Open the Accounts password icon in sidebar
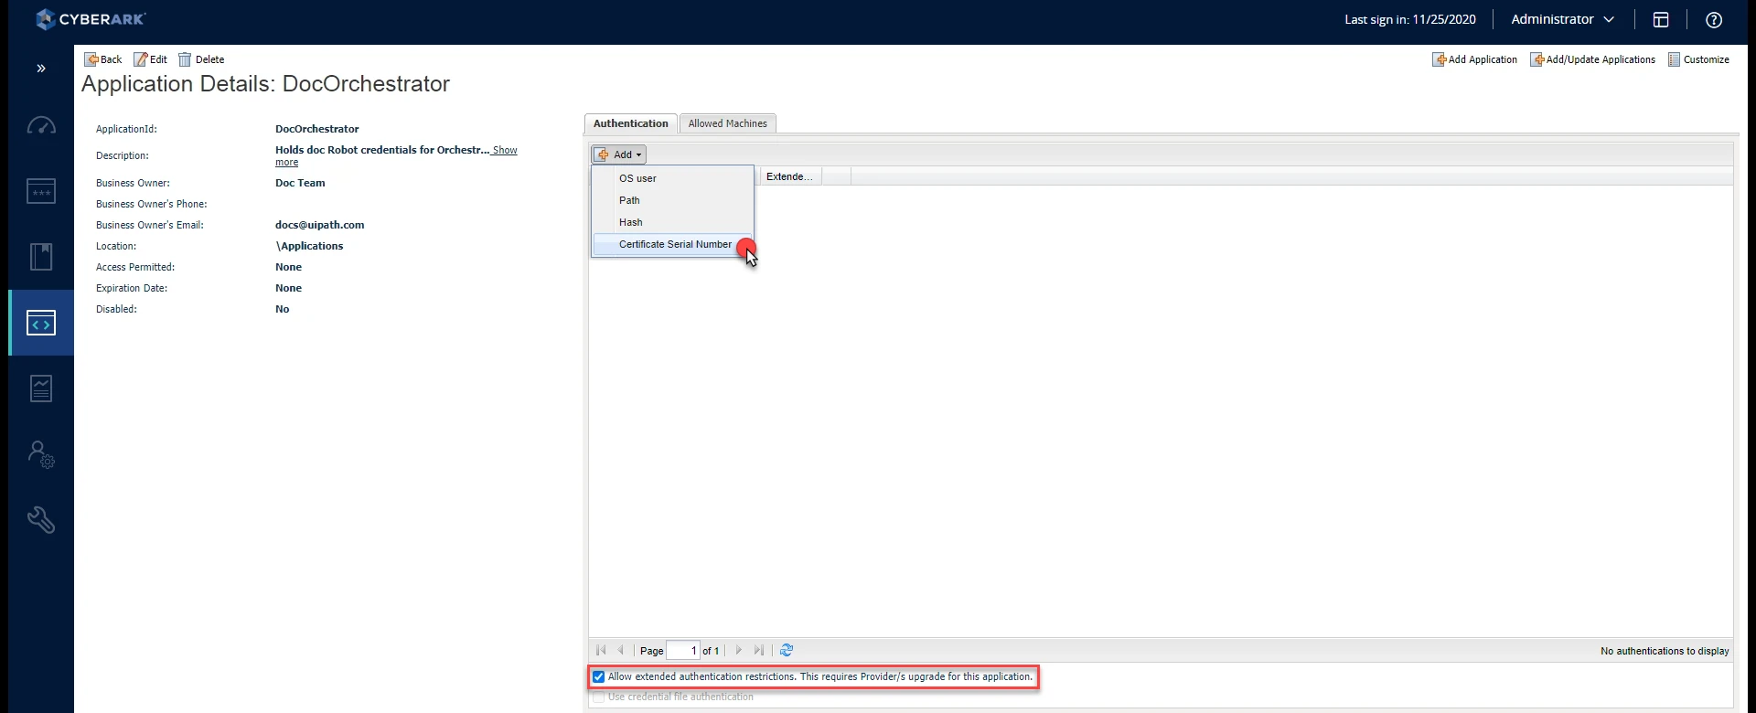 (41, 191)
